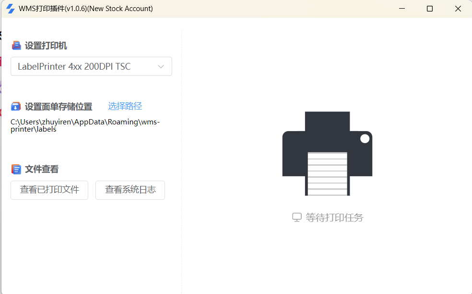
Task: Expand printer list using the chevron arrow
Action: click(x=161, y=67)
